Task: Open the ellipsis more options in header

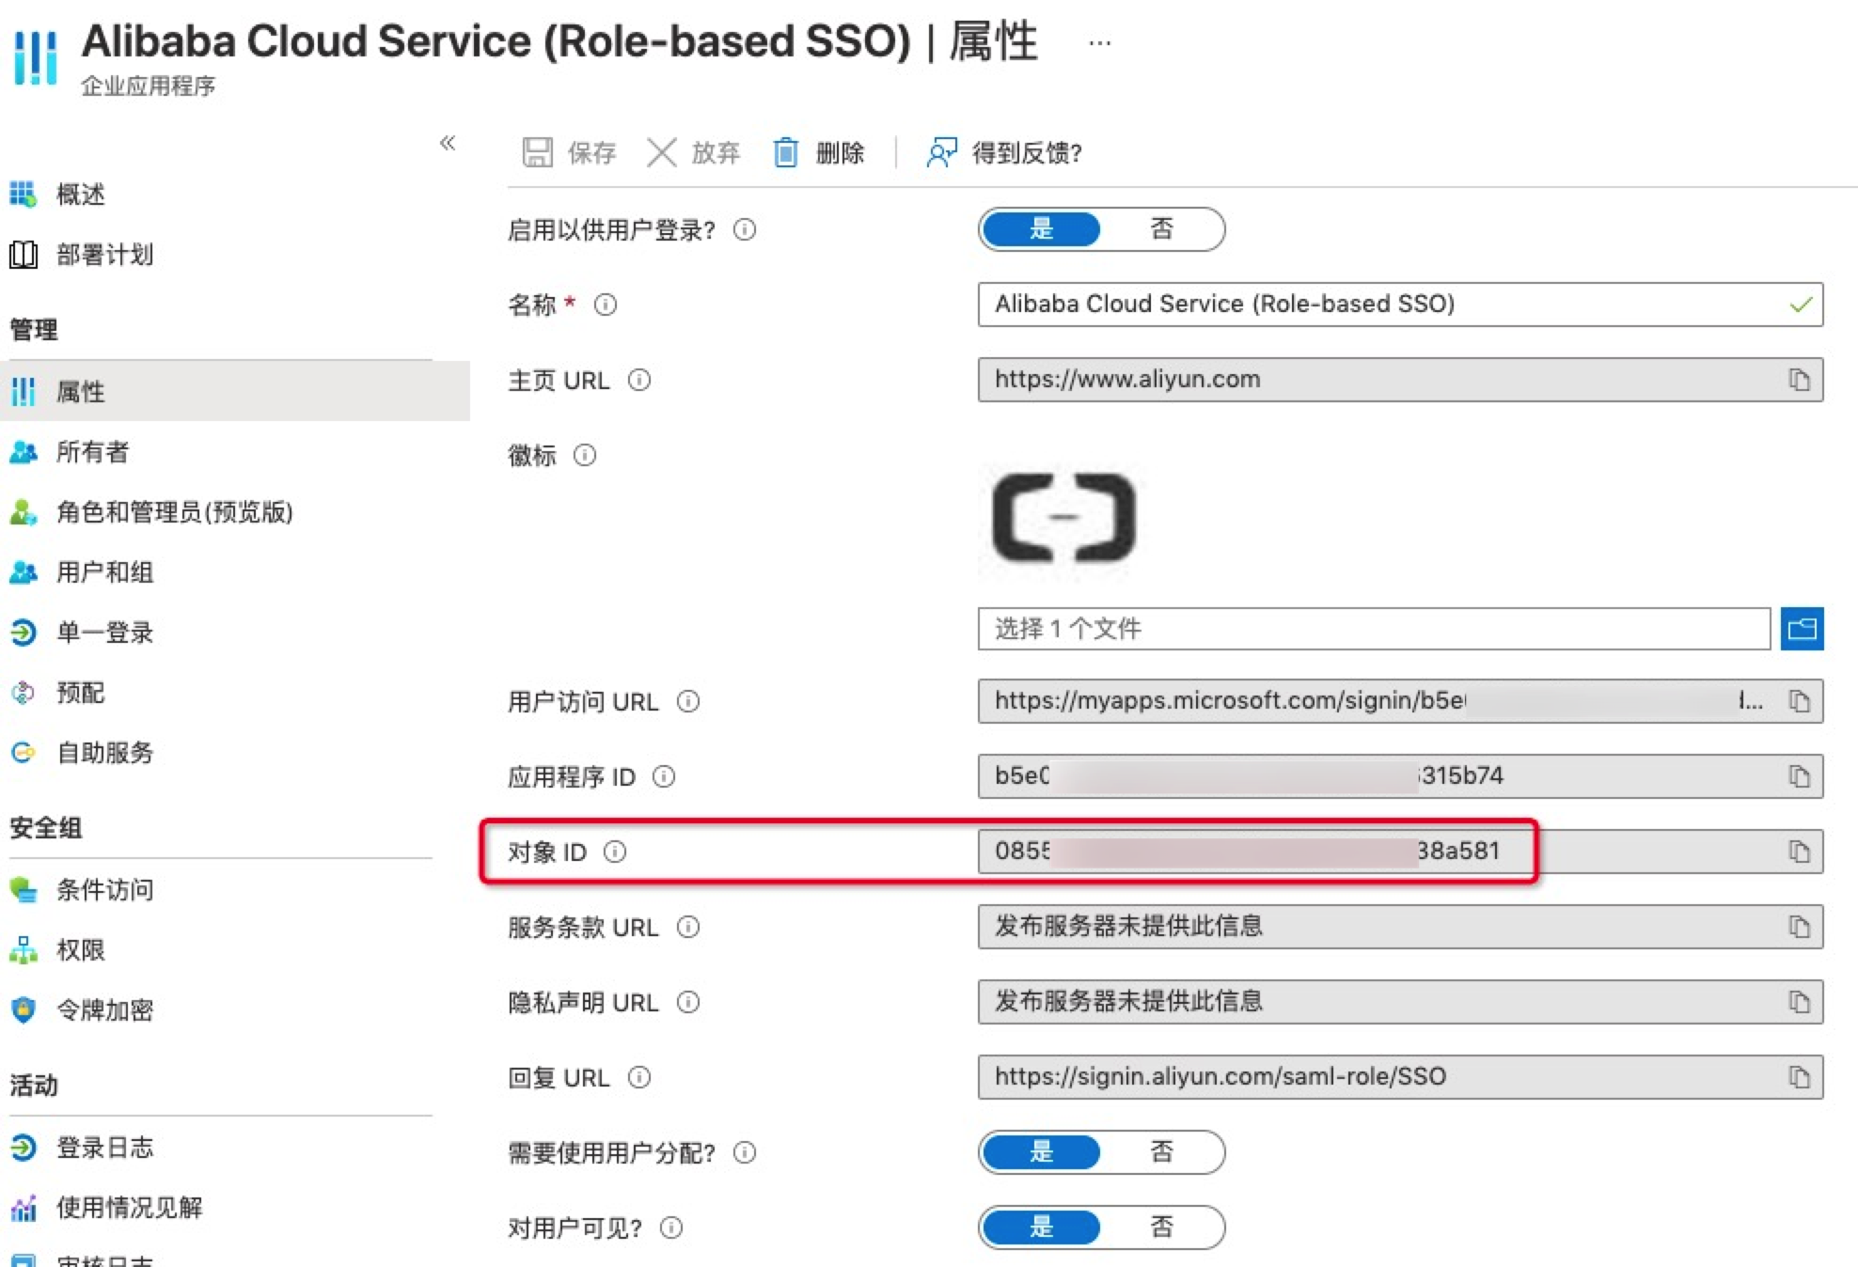Action: point(1099,42)
